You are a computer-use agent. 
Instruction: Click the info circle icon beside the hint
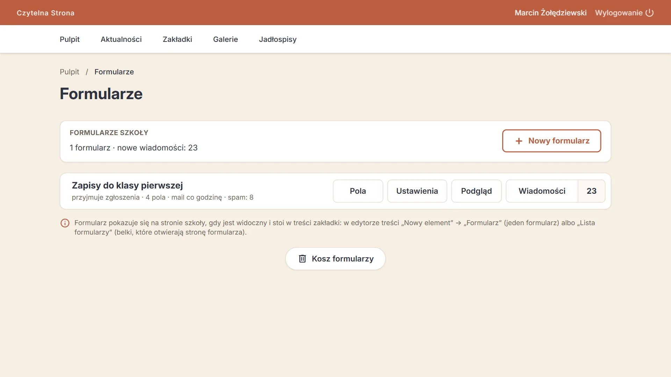65,223
